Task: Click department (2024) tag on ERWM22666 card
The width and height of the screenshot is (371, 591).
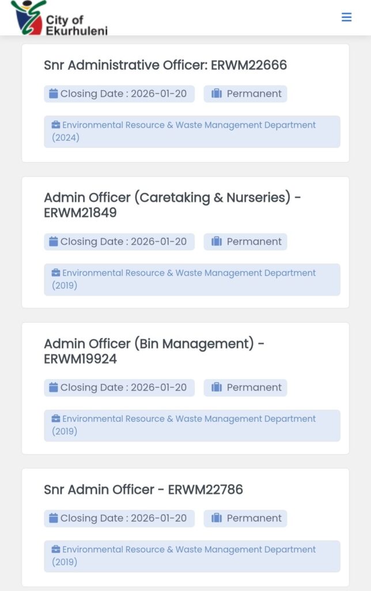Action: point(192,132)
